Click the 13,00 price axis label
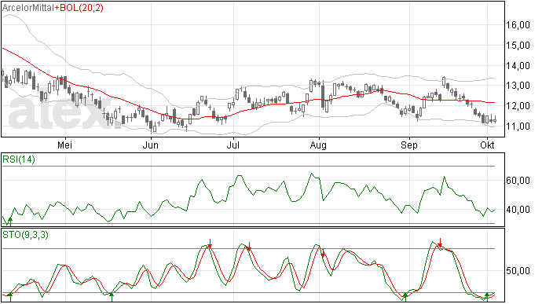The image size is (542, 304). click(x=518, y=86)
